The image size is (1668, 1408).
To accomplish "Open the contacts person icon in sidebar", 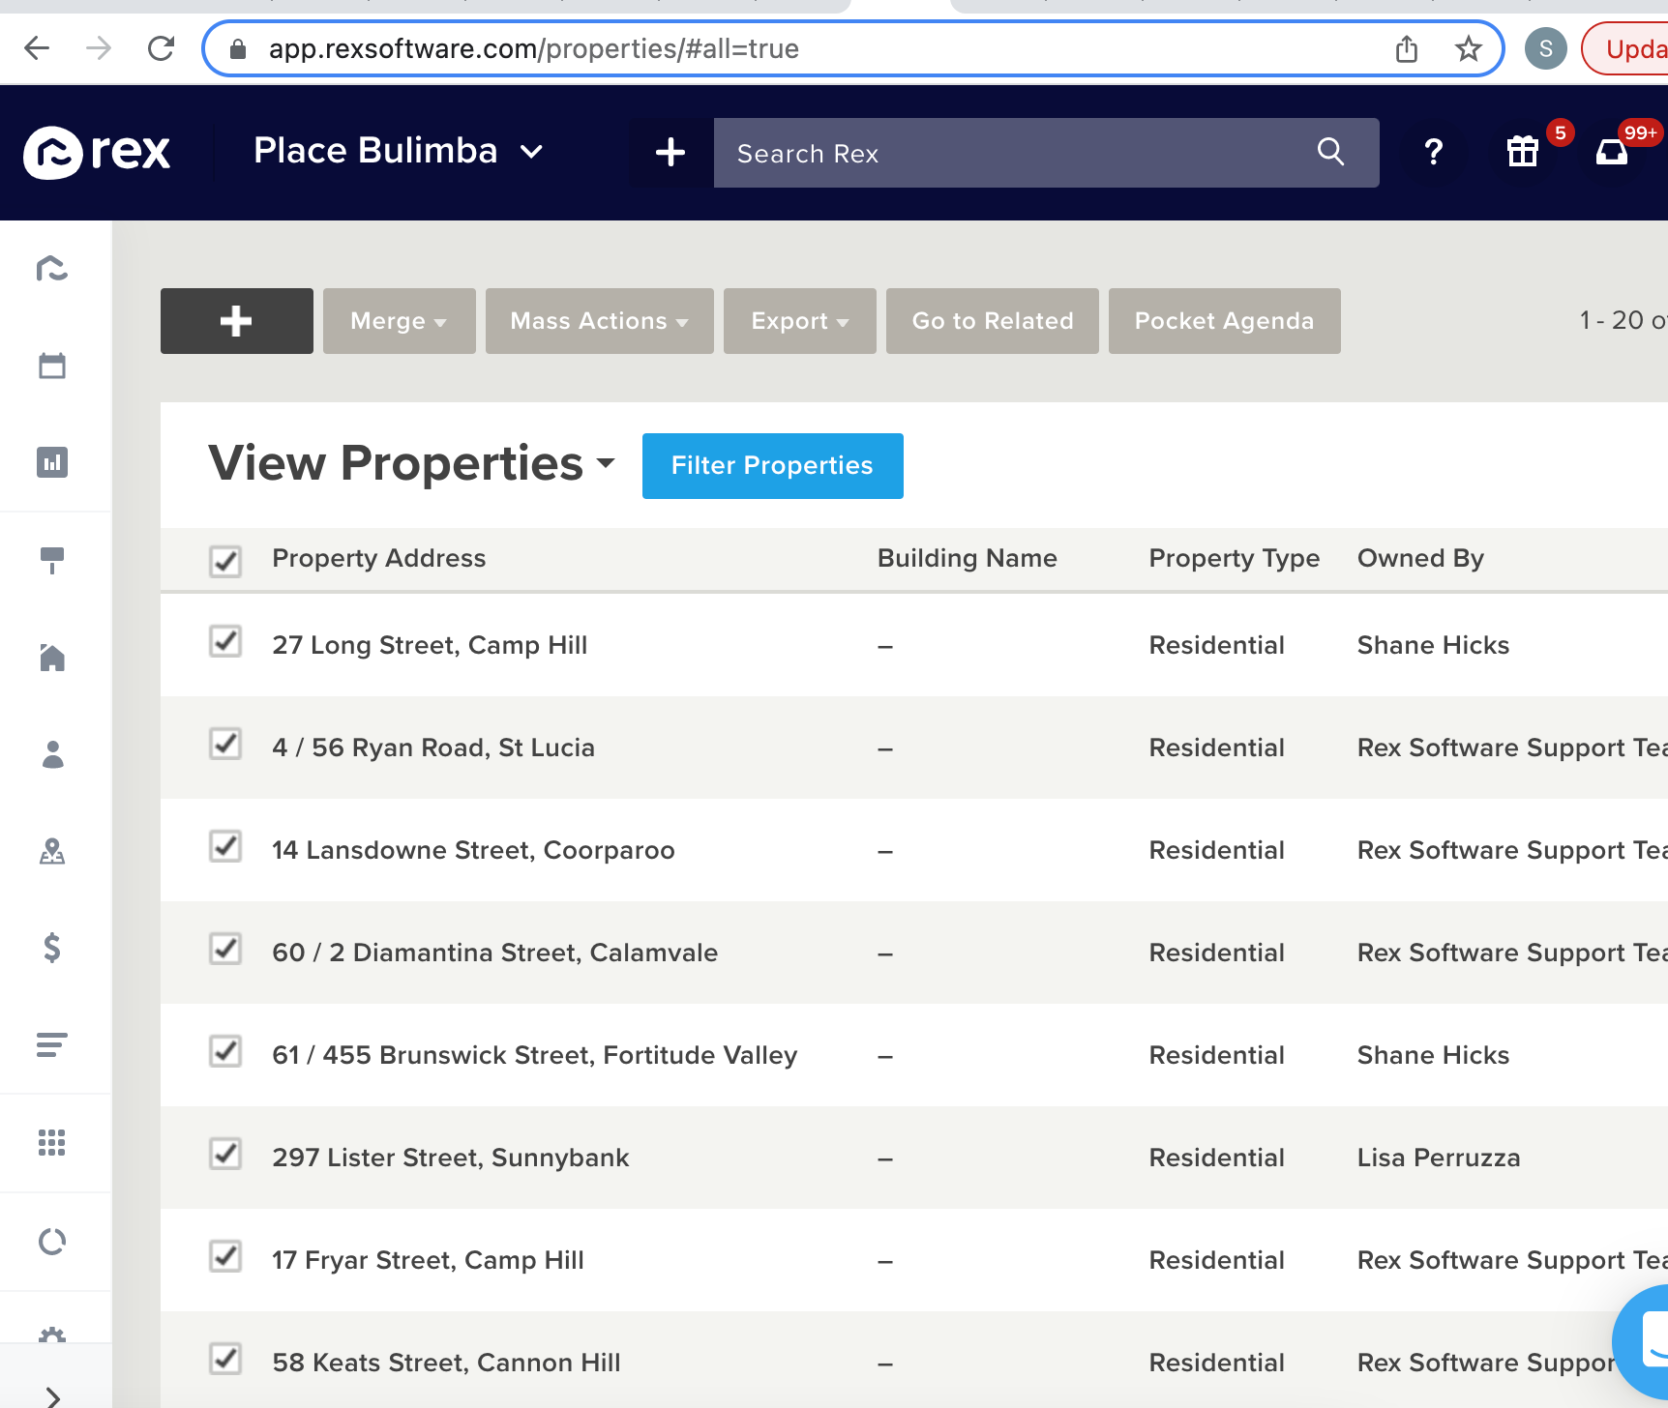I will 52,754.
